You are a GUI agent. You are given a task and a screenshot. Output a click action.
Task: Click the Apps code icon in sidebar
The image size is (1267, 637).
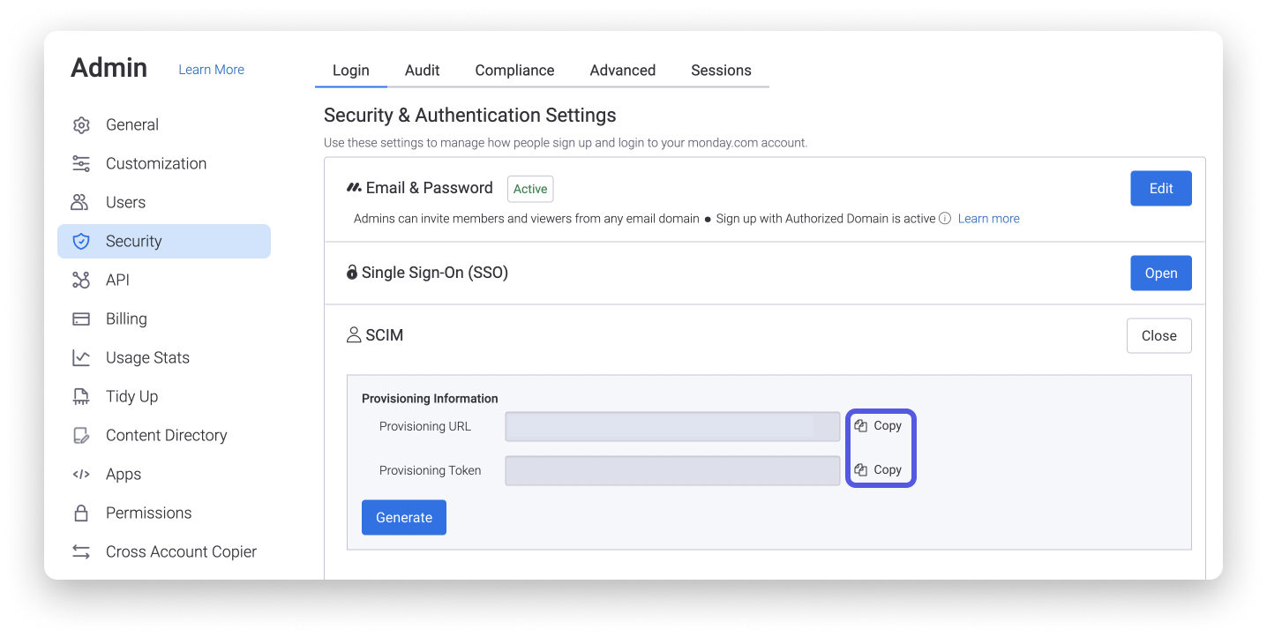(81, 474)
